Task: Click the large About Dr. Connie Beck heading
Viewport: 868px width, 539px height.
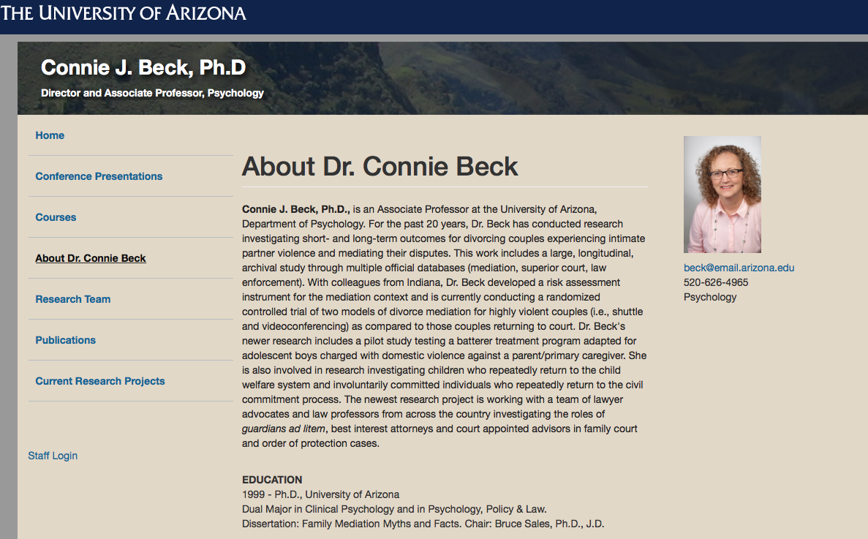Action: tap(380, 167)
